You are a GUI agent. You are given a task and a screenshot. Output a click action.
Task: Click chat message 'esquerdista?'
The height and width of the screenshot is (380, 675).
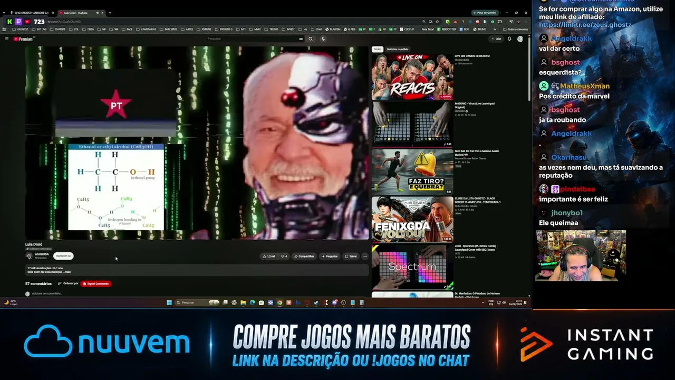click(x=560, y=72)
